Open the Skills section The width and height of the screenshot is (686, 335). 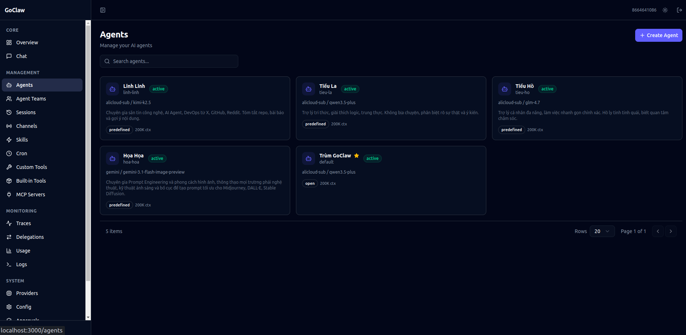click(x=22, y=140)
